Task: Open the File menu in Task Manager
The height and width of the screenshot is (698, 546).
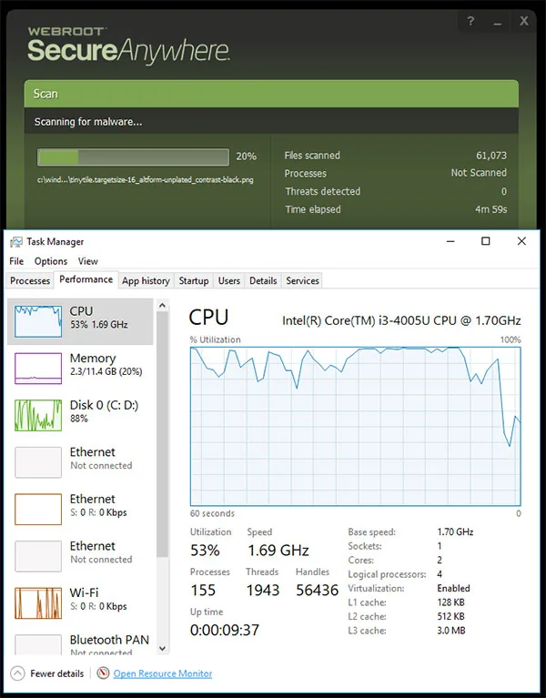Action: click(16, 261)
